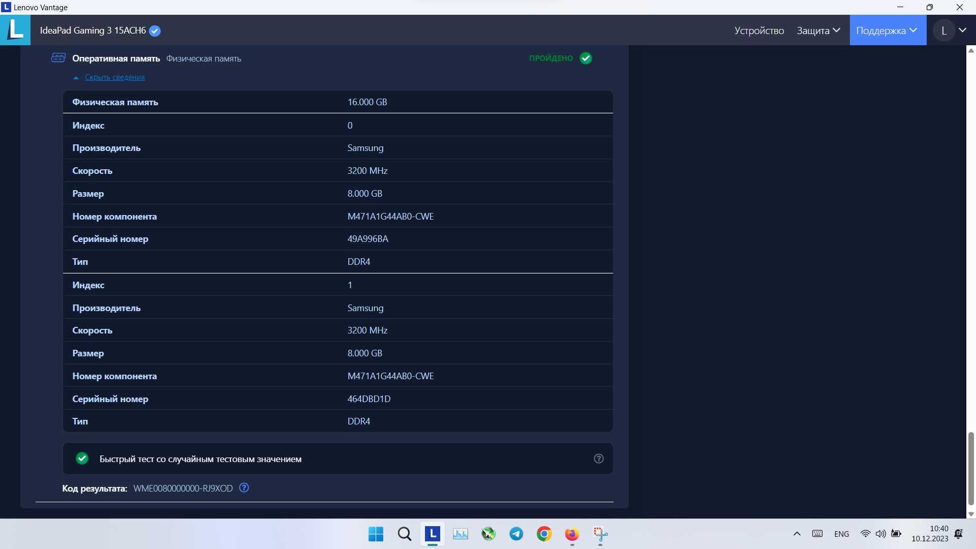Click IdeaPad Gaming 3 15ACH6 device name
Screen dimensions: 976x549
[x=93, y=30]
